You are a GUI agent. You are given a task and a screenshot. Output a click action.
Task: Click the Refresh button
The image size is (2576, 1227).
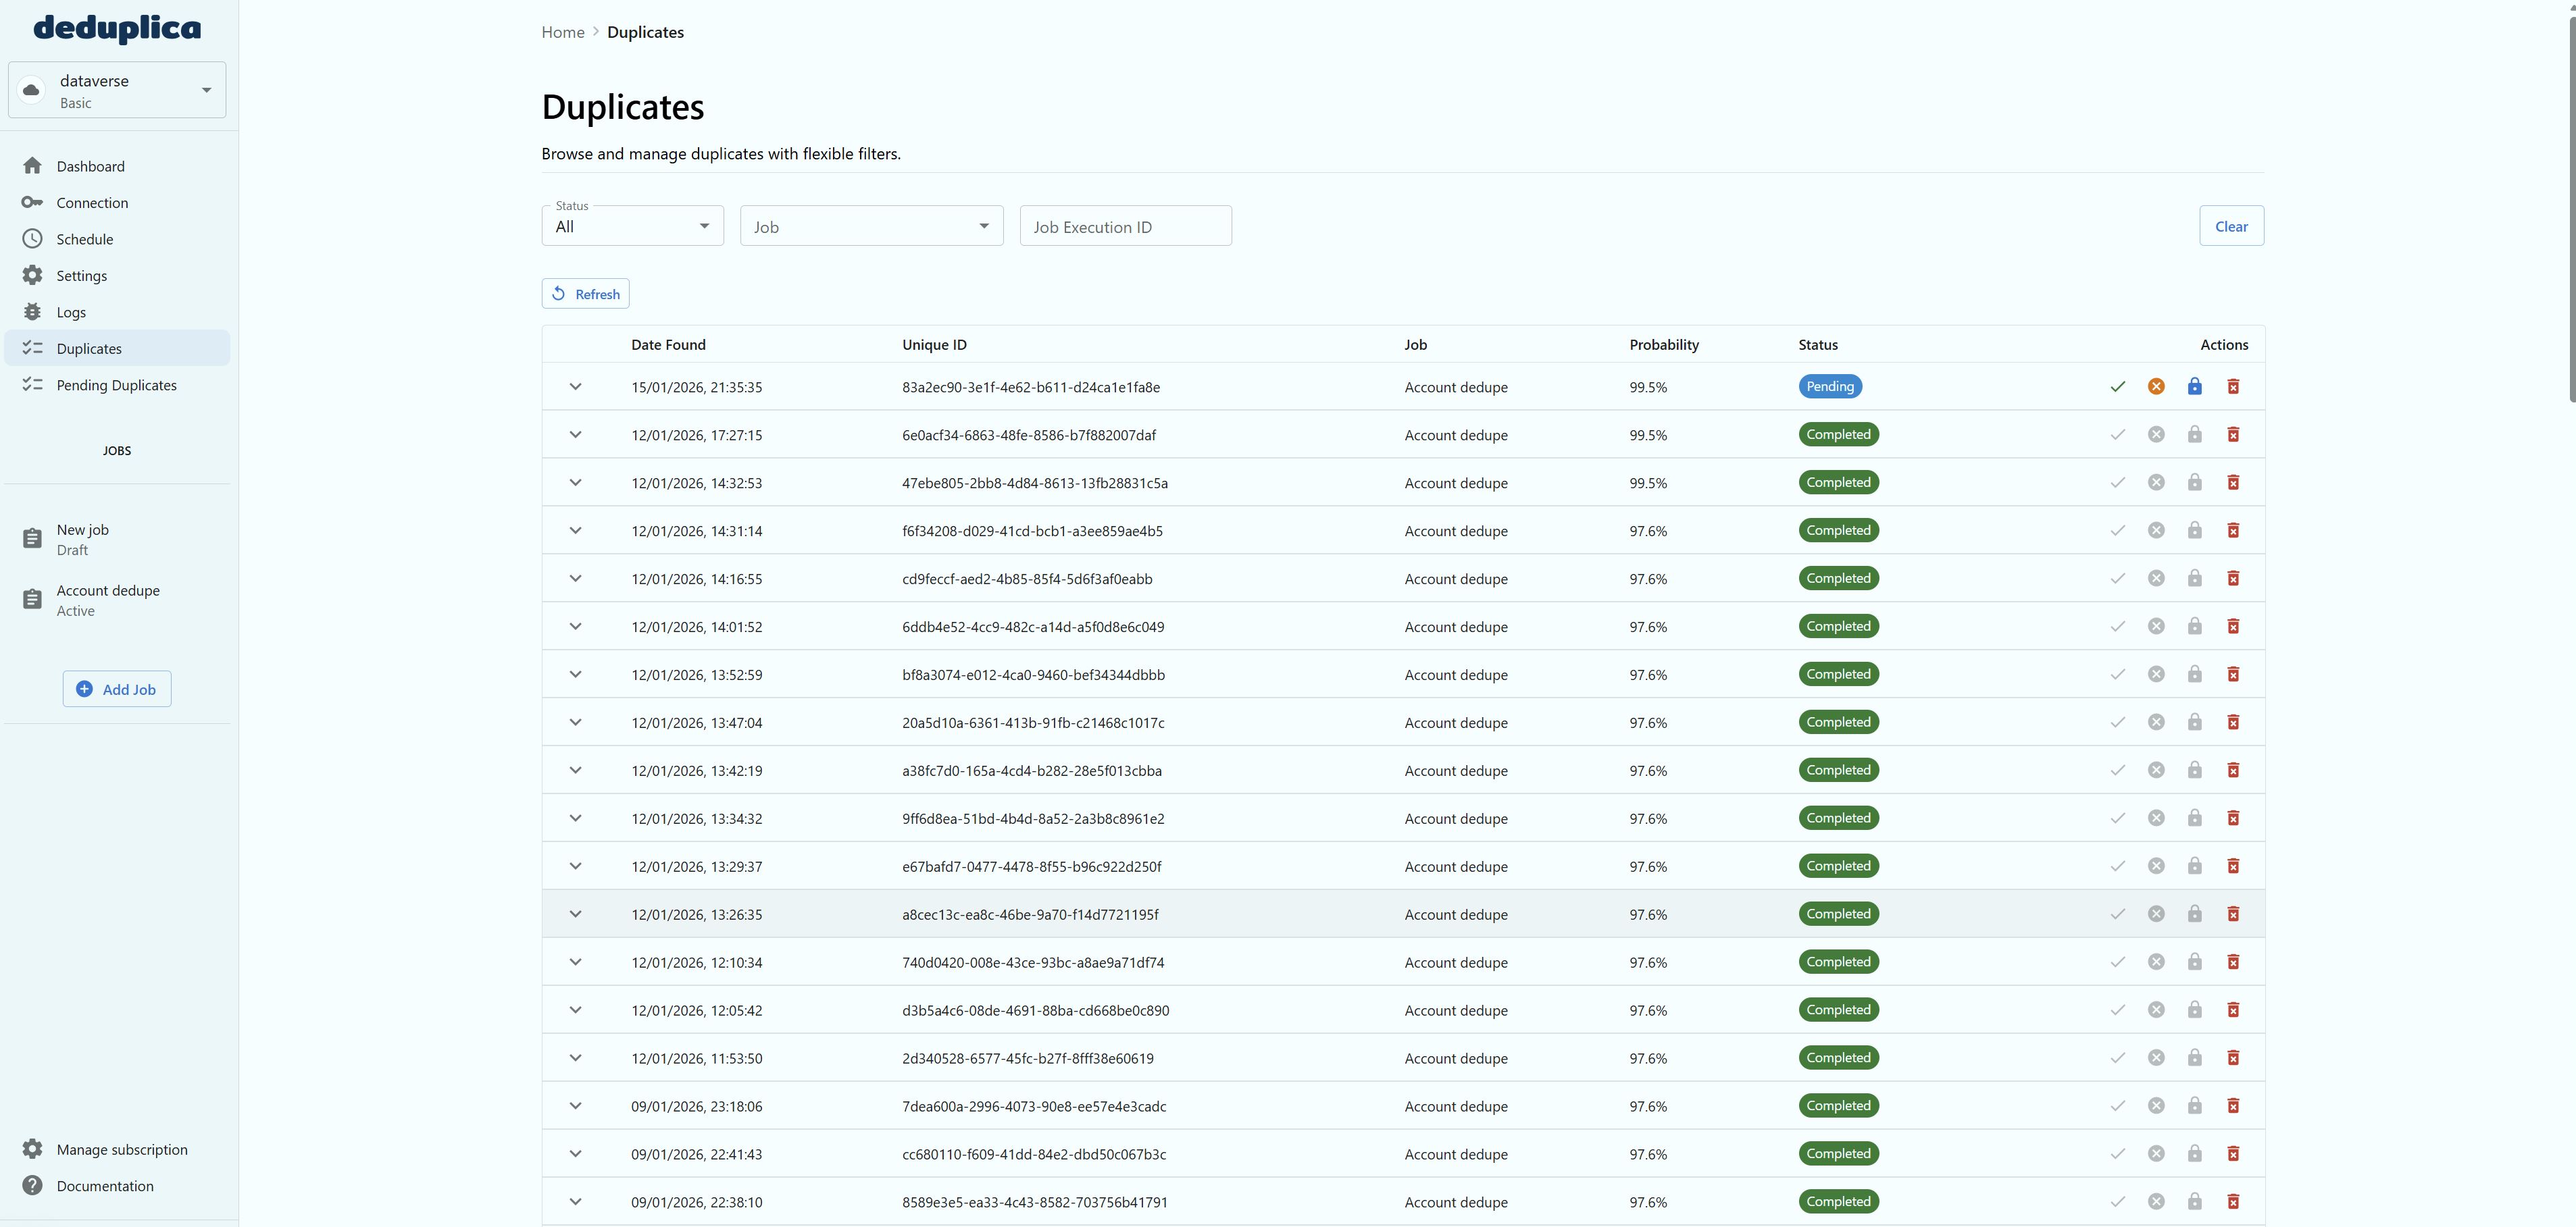click(x=585, y=294)
